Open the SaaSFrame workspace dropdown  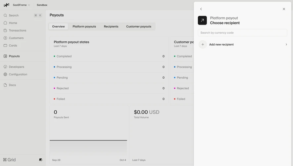[21, 5]
